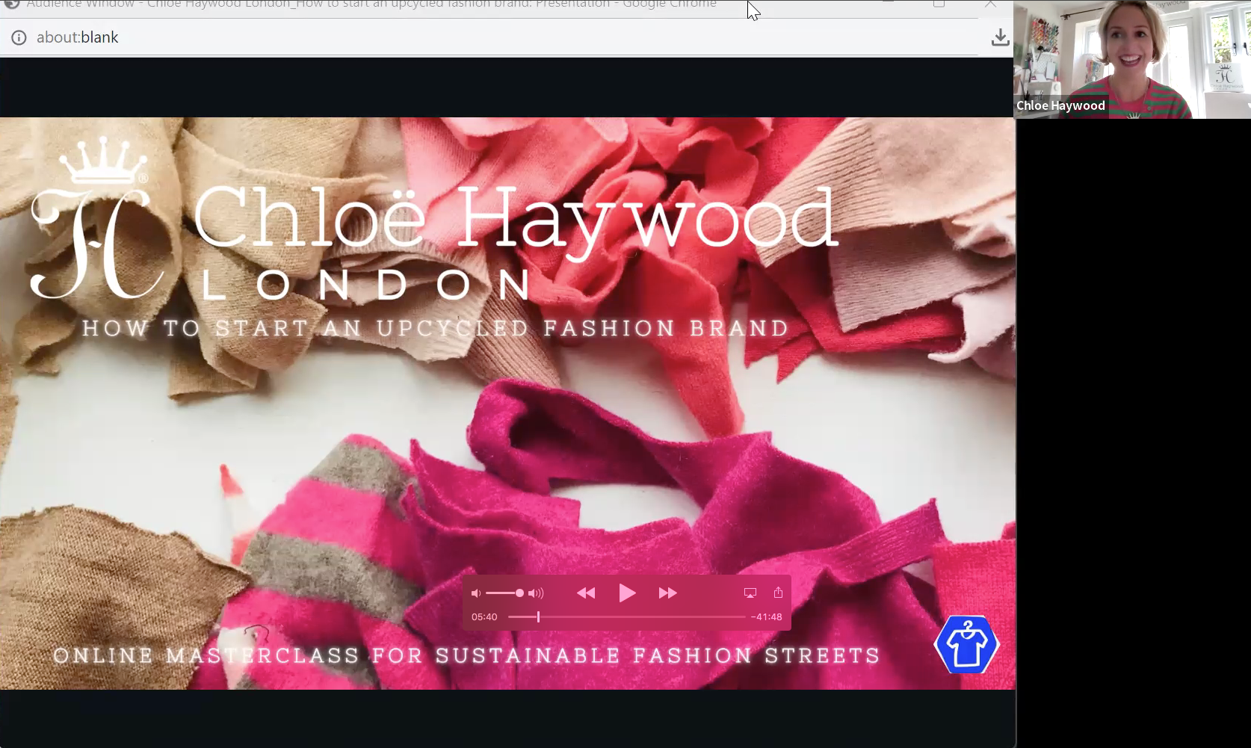This screenshot has height=748, width=1251.
Task: Set max volume with loud speaker icon
Action: [536, 593]
